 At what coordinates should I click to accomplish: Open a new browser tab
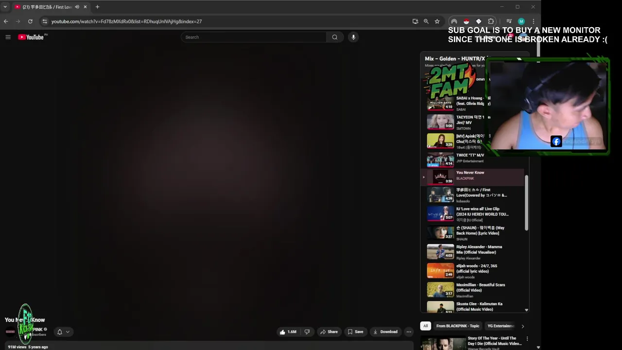(x=97, y=7)
